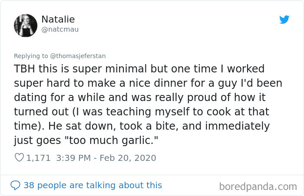Screen dimensions: 304x196
Task: Open the @natcmau handle
Action: pos(60,29)
